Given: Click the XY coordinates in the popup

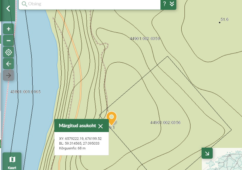Looking at the screenshot, I should click(x=80, y=139).
